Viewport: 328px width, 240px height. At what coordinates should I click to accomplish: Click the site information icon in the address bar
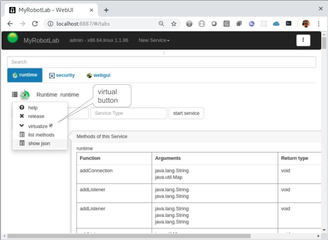pyautogui.click(x=50, y=24)
